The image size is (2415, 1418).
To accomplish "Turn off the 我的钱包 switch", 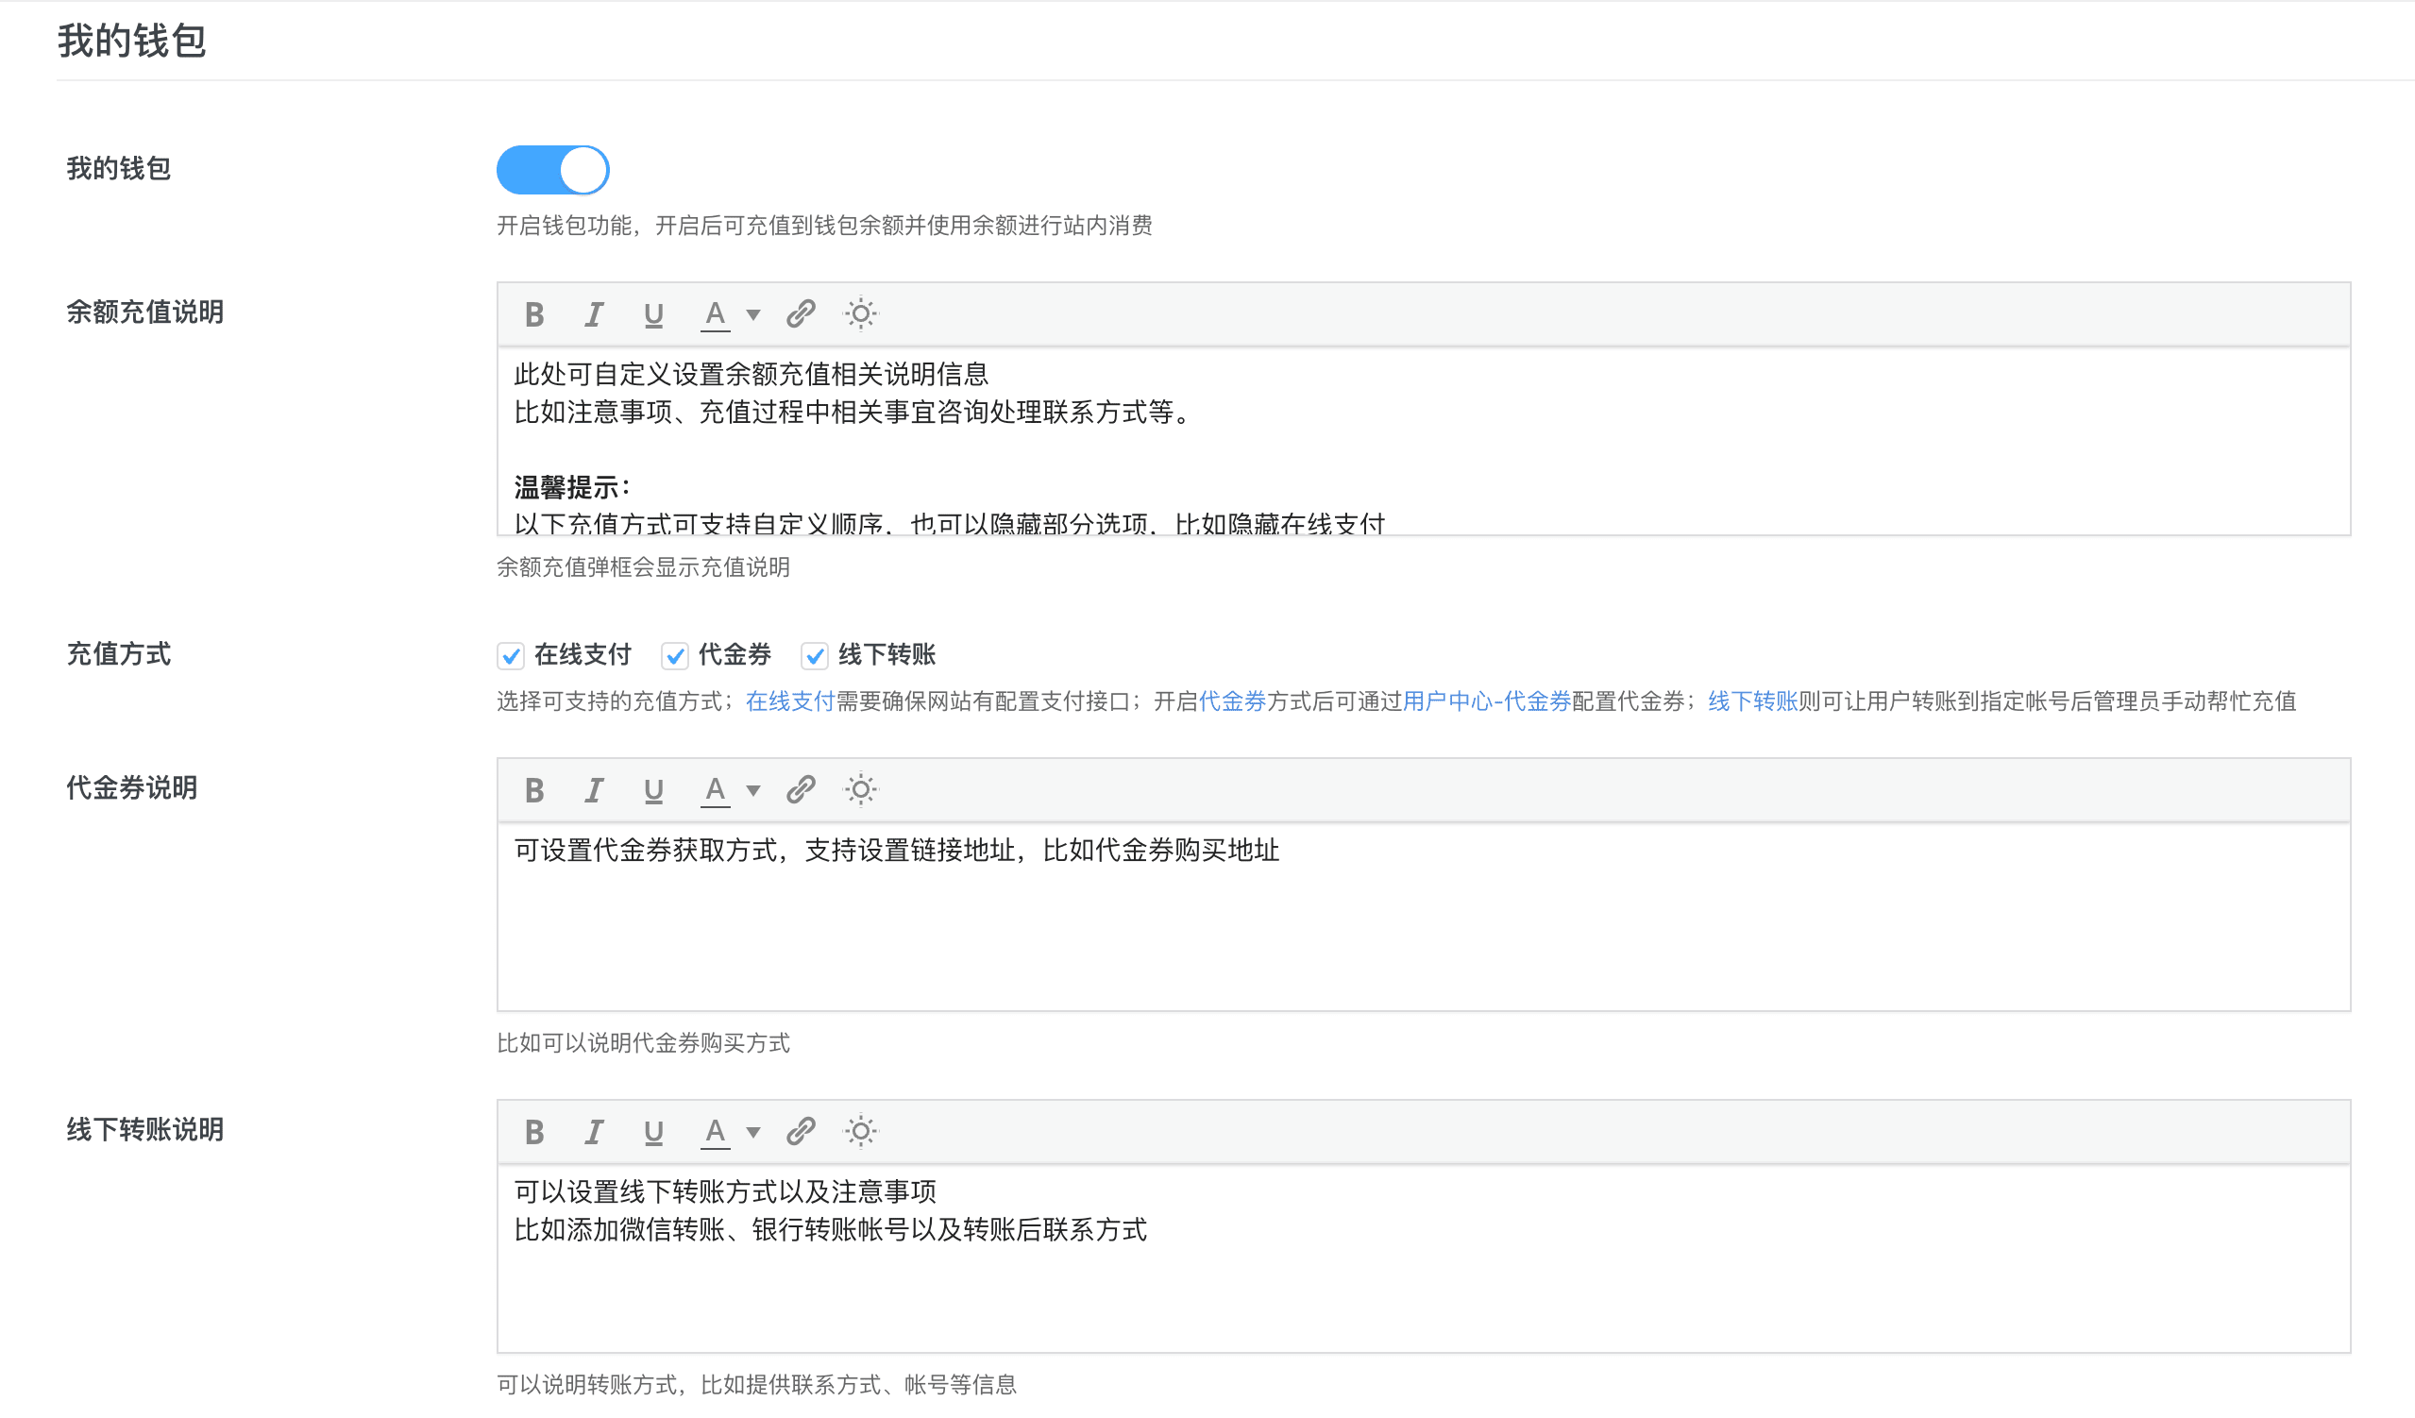I will coord(553,171).
